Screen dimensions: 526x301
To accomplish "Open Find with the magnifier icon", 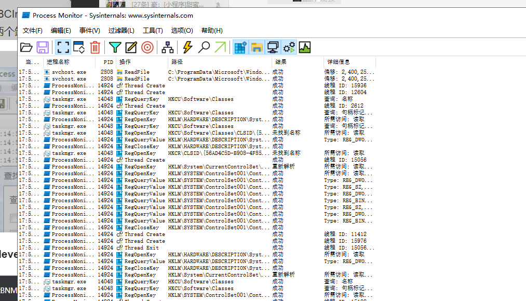I will [x=204, y=47].
